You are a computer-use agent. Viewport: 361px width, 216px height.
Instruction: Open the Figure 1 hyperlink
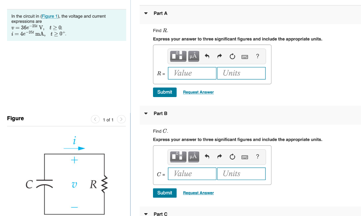(49, 16)
